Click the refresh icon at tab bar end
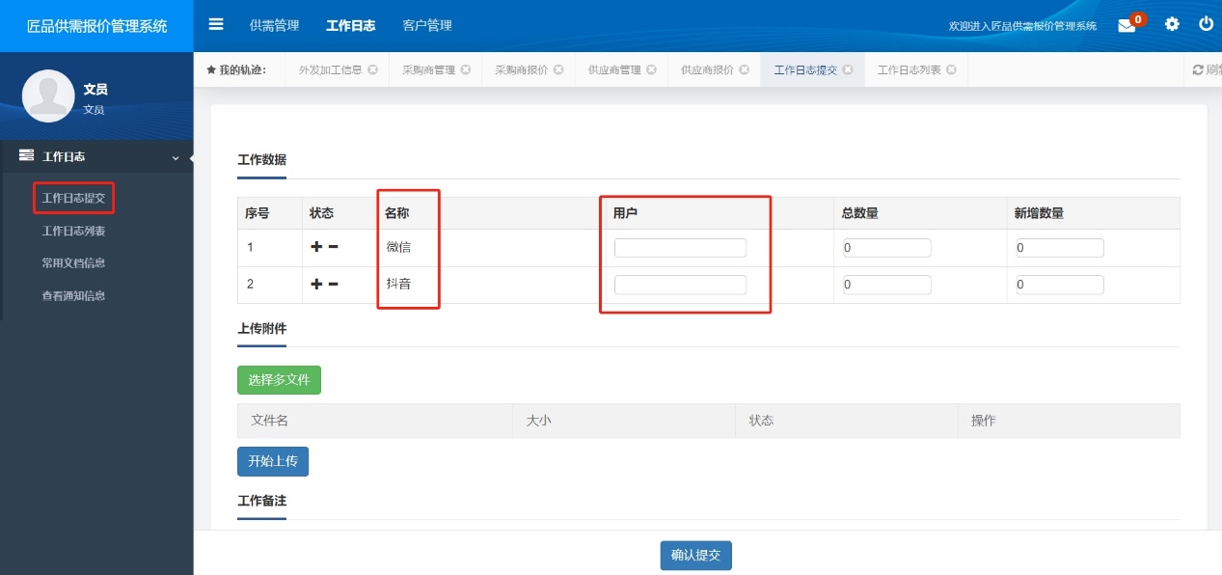 coord(1198,70)
